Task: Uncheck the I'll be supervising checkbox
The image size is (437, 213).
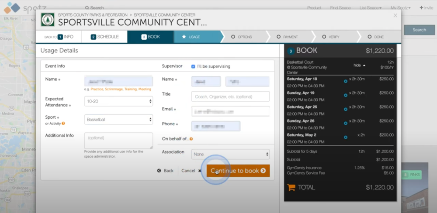Action: (193, 66)
